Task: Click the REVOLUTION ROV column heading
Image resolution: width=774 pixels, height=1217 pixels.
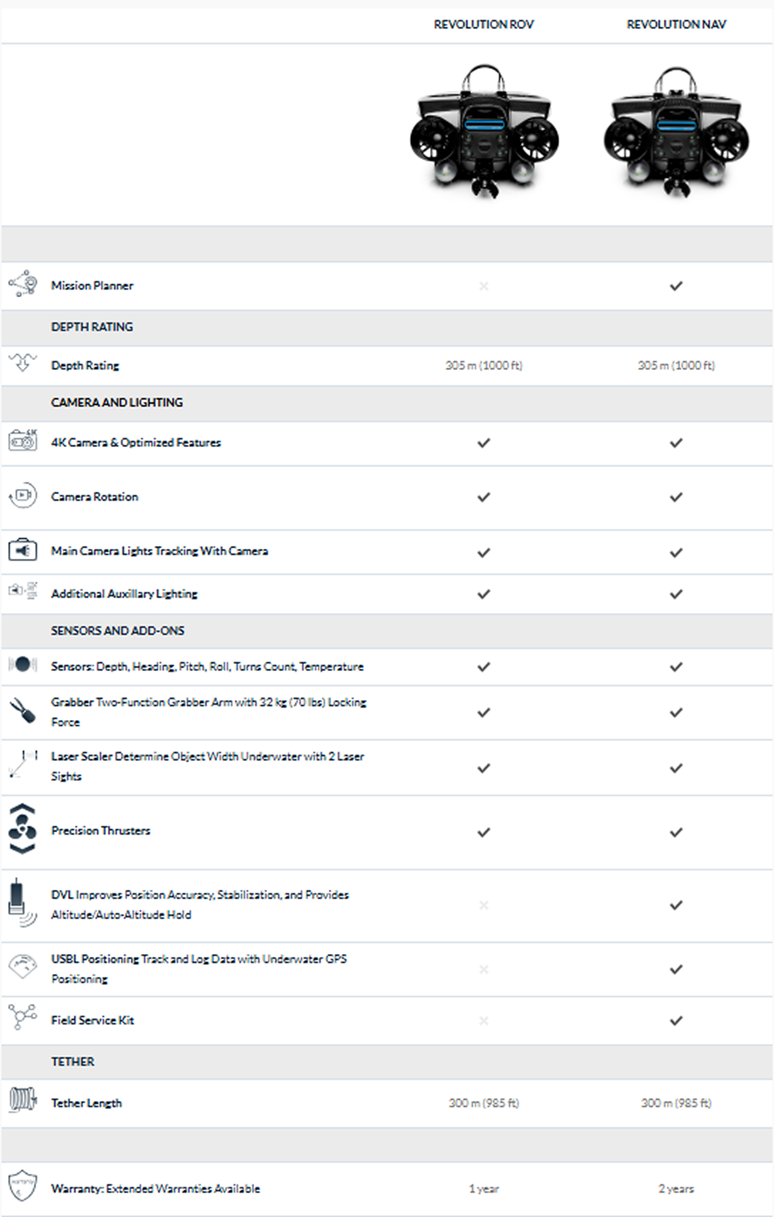Action: point(484,24)
